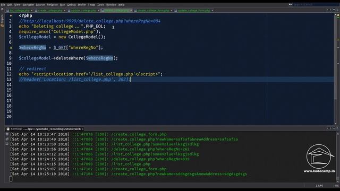Click the require_once("CollegeModel.php") line
Viewport: 340px width, 191px height.
tap(59, 32)
